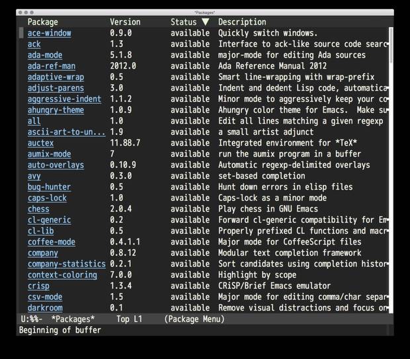Image resolution: width=410 pixels, height=359 pixels.
Task: Click the aggressive-indent package link
Action: click(64, 99)
